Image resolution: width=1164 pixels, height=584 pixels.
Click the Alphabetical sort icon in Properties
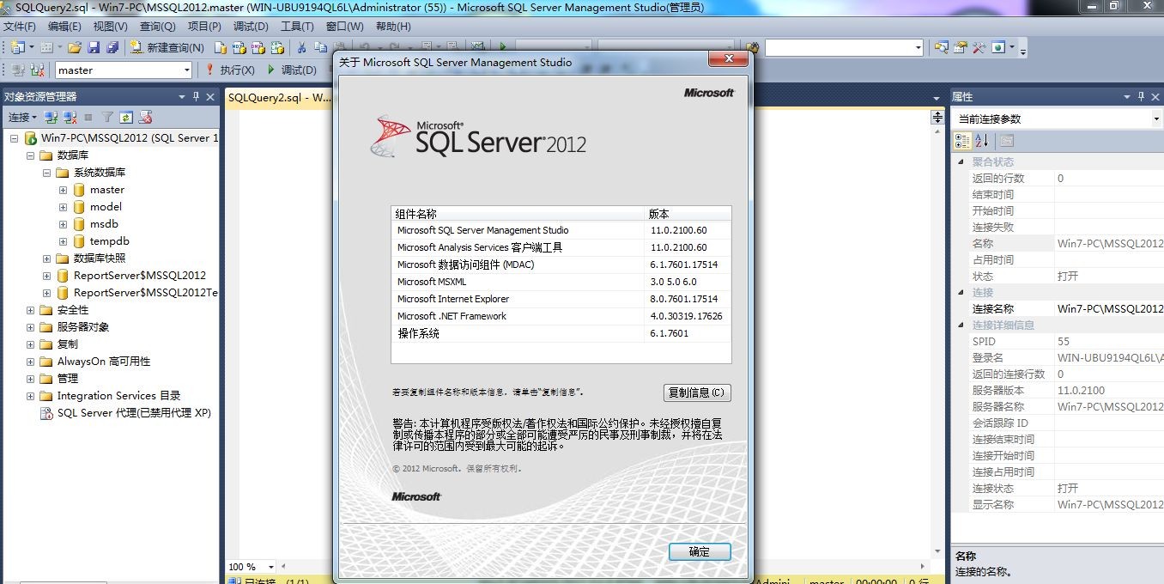click(982, 141)
